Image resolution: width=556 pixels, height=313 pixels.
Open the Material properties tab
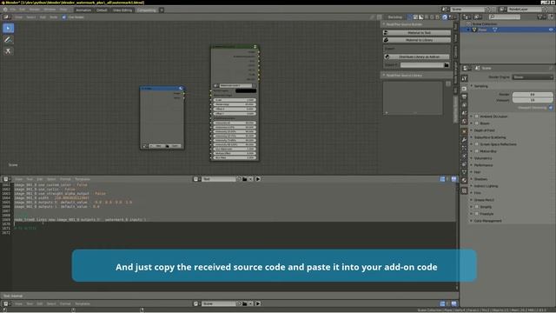click(x=464, y=180)
